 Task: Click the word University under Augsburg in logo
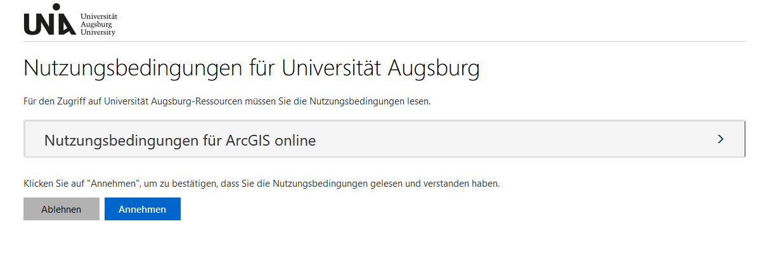[98, 32]
